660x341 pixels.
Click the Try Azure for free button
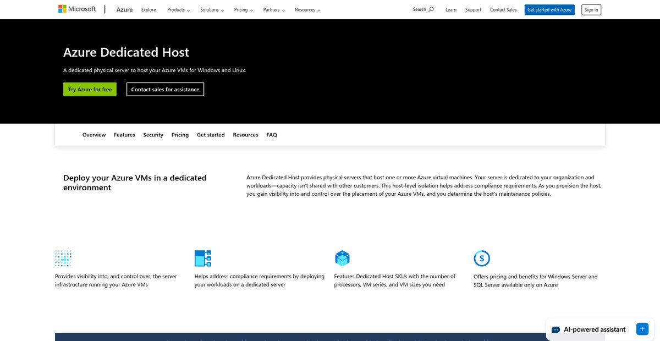coord(90,89)
